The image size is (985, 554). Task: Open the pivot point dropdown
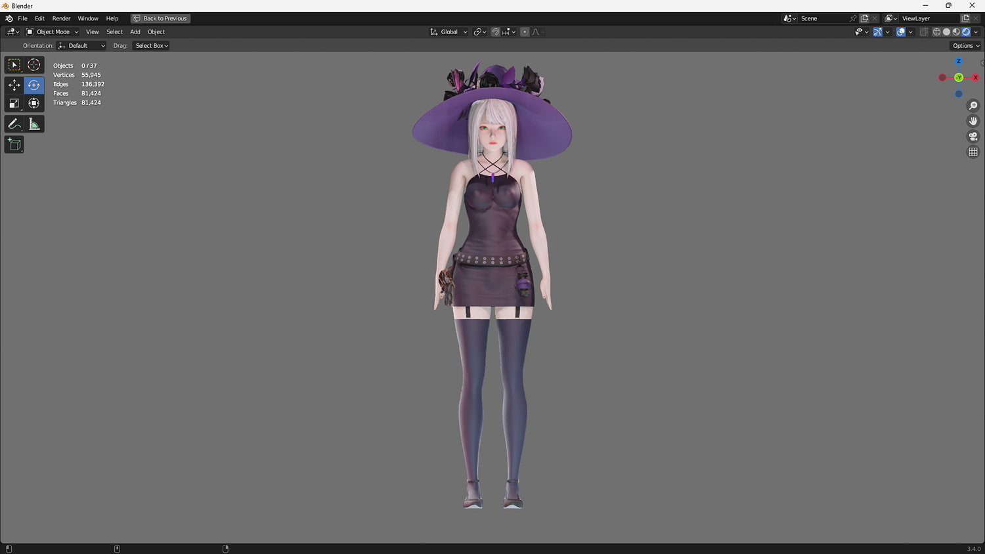click(x=480, y=32)
